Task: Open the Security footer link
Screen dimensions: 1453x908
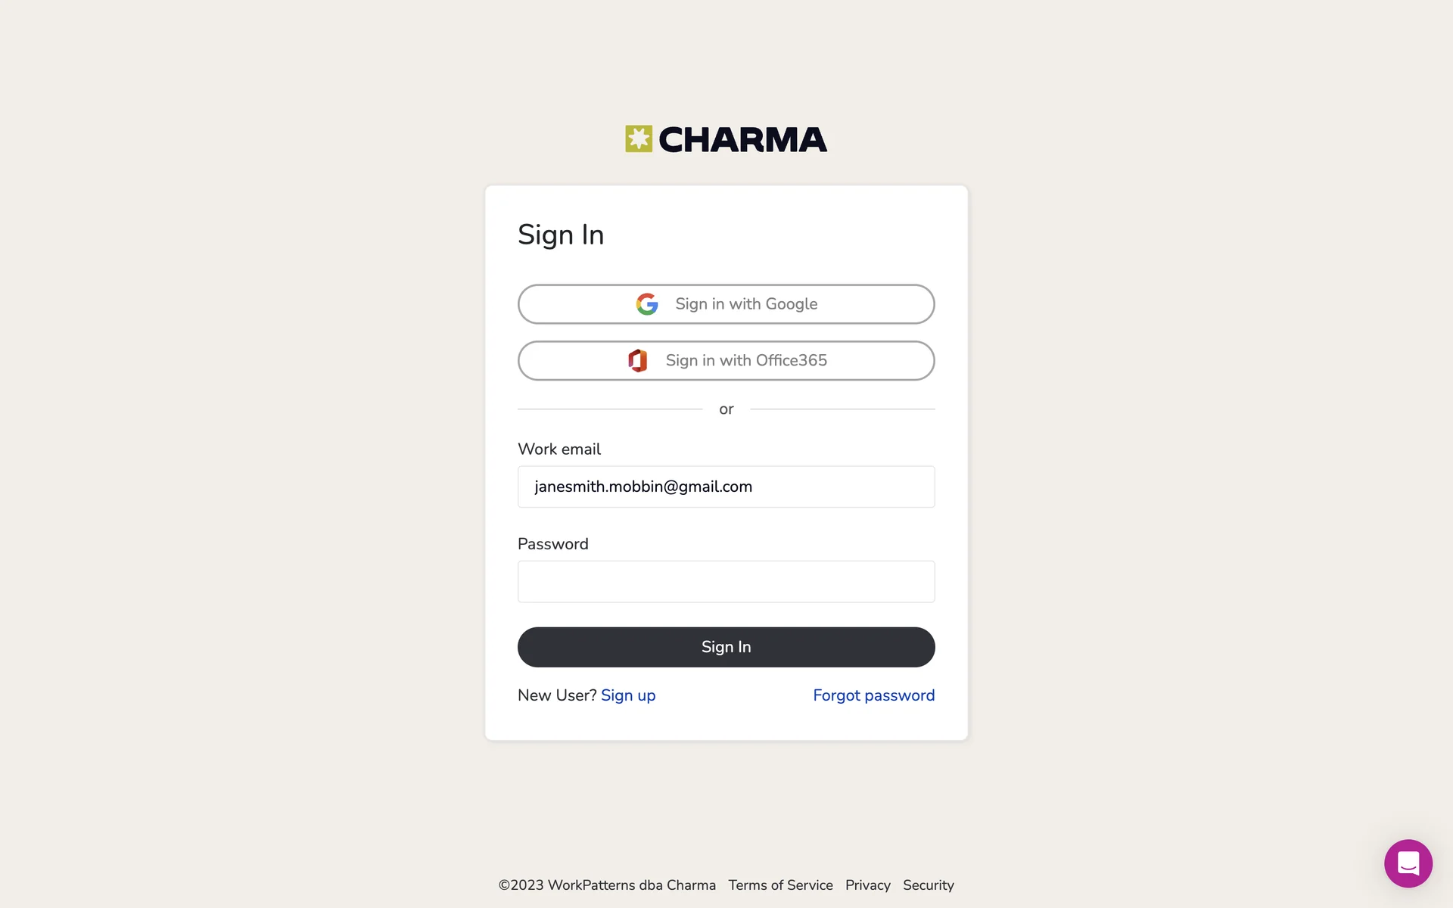Action: (928, 885)
